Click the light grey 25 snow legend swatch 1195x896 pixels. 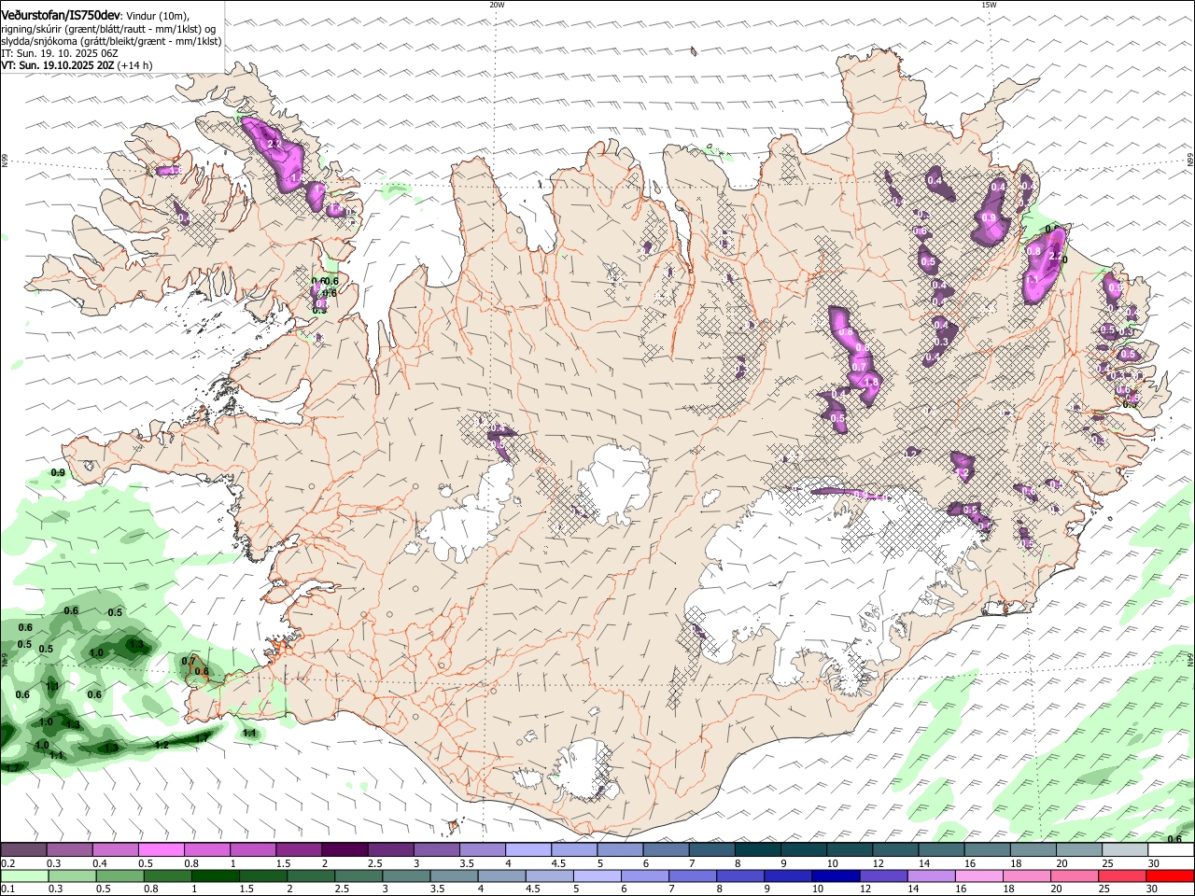(1125, 850)
